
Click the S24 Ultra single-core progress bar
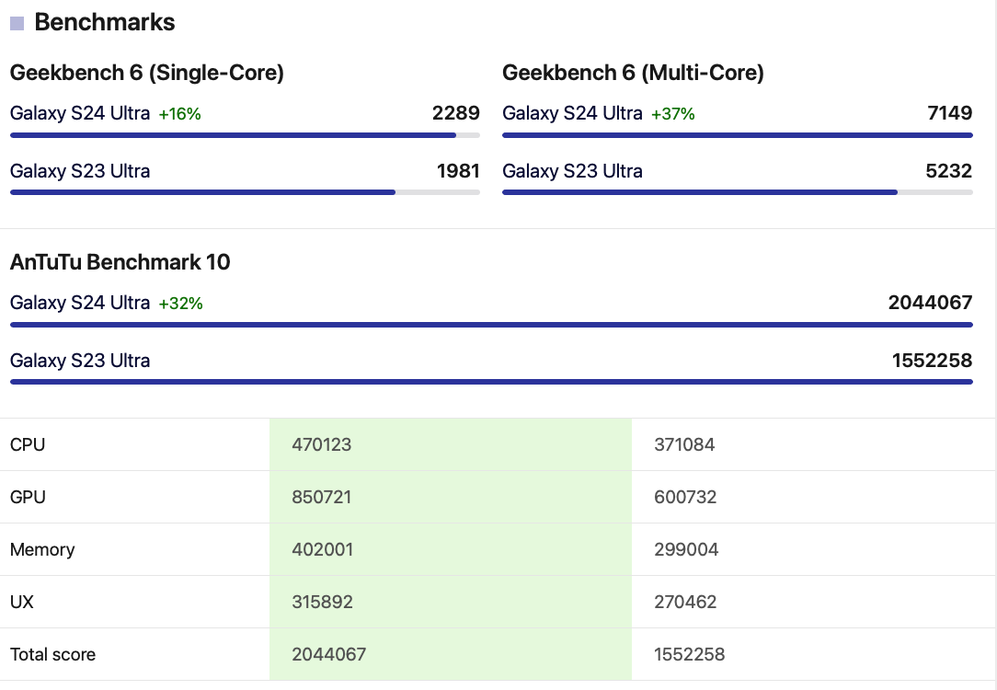tap(245, 135)
